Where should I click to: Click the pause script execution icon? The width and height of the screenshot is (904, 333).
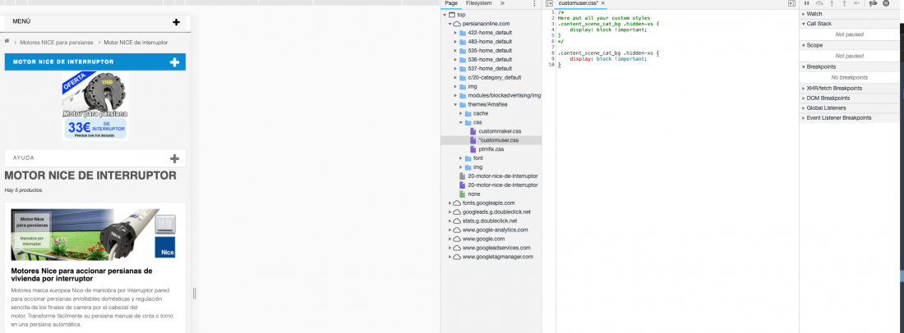(x=806, y=3)
